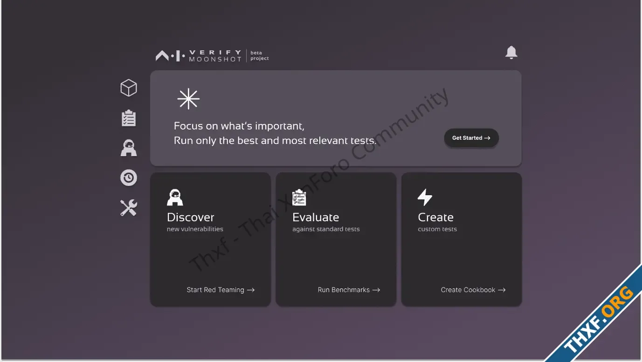Click the AI Verify Moonshot logo

click(x=199, y=56)
